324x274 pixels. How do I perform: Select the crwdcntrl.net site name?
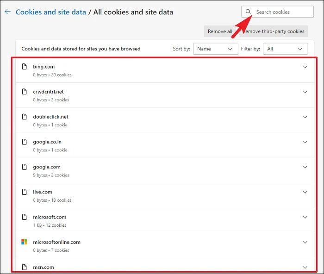48,92
